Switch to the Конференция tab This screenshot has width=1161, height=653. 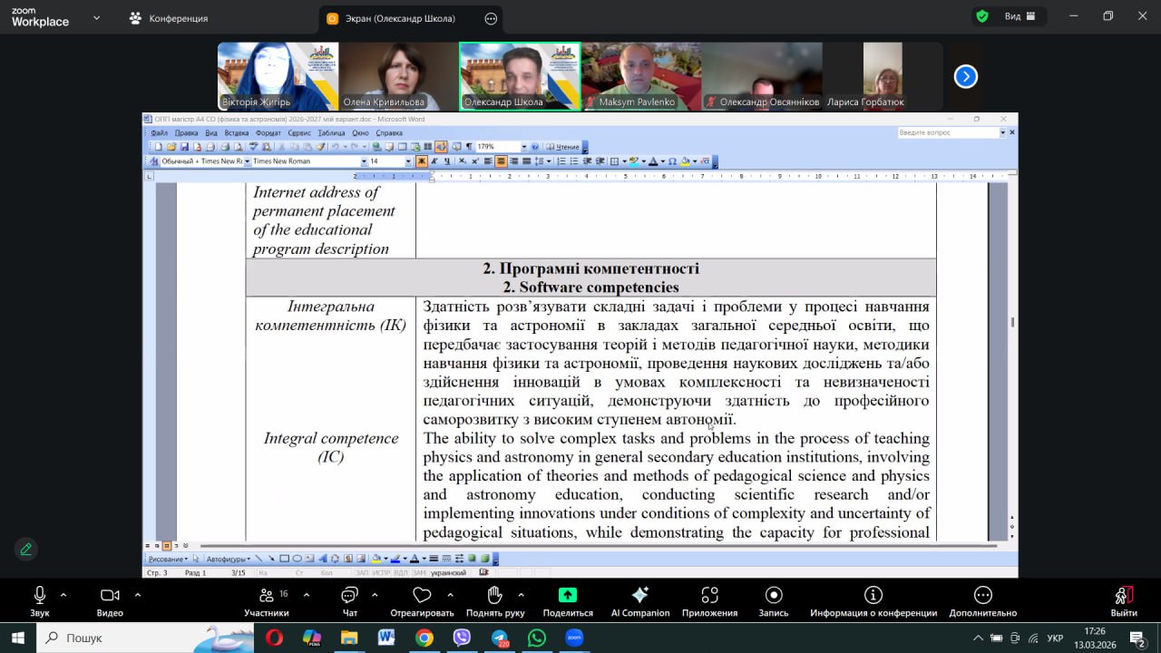[x=169, y=18]
